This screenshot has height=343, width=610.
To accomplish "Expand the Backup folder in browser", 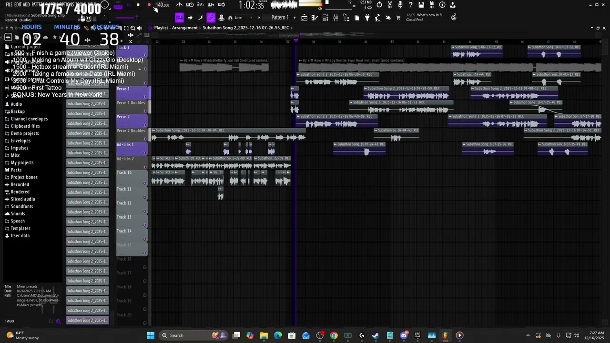I will click(x=18, y=111).
